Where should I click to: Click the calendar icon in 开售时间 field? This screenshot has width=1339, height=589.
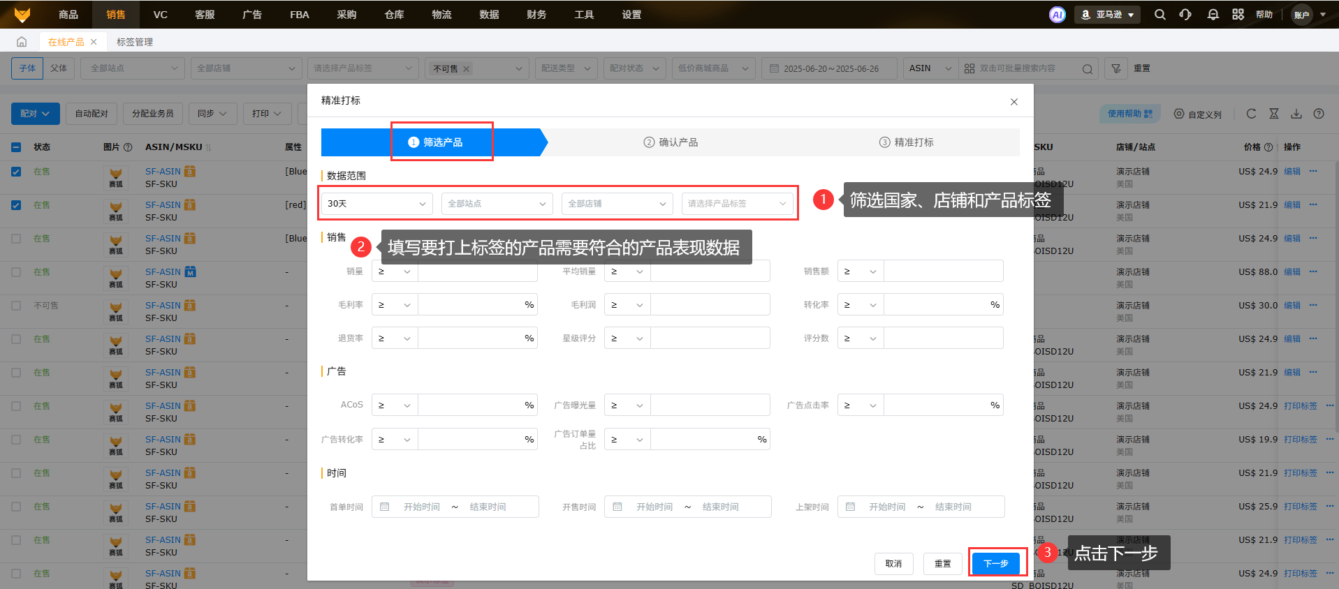pyautogui.click(x=617, y=507)
